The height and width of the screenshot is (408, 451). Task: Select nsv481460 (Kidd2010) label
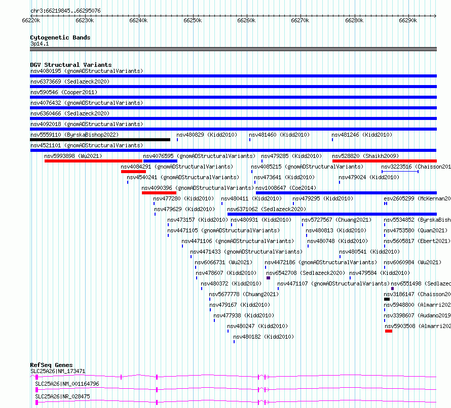coord(279,135)
